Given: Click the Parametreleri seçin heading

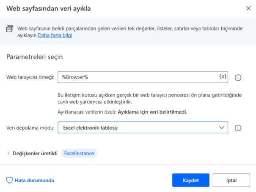Looking at the screenshot, I should coord(34,57).
